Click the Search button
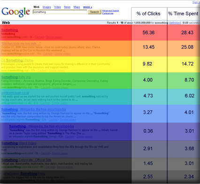This screenshot has height=184, width=200. point(94,12)
